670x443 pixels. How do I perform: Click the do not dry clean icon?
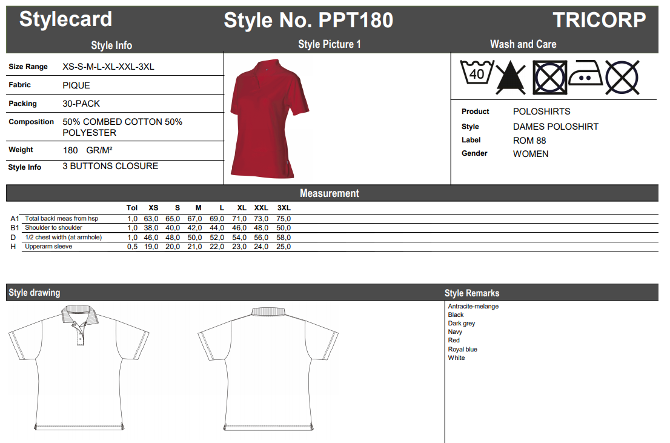(x=622, y=77)
